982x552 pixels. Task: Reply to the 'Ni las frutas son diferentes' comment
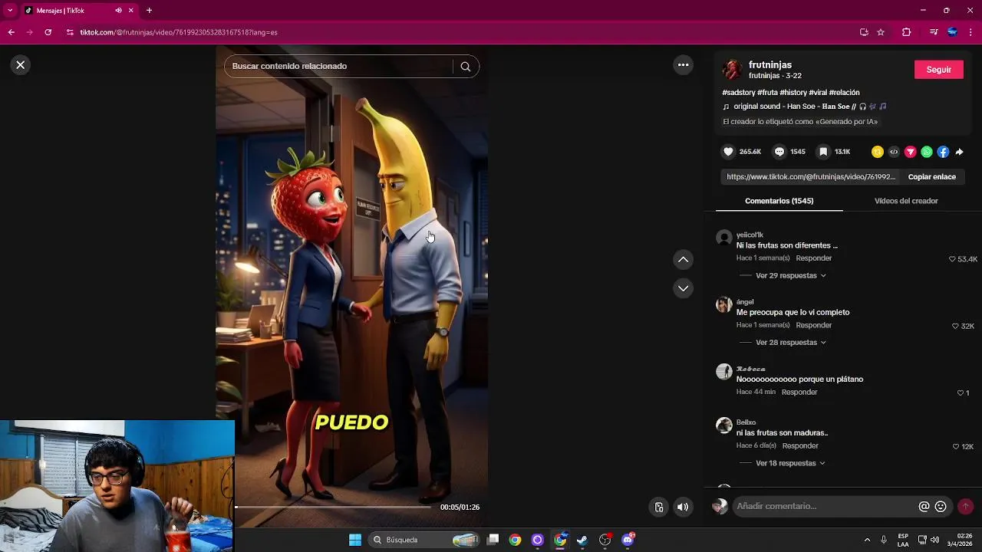tap(814, 258)
